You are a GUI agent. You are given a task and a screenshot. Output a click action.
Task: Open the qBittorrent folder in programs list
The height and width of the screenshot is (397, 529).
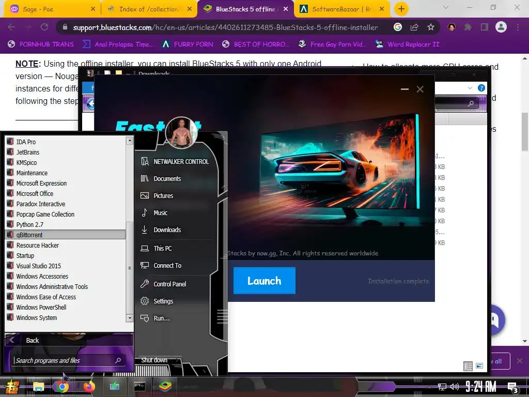click(65, 235)
